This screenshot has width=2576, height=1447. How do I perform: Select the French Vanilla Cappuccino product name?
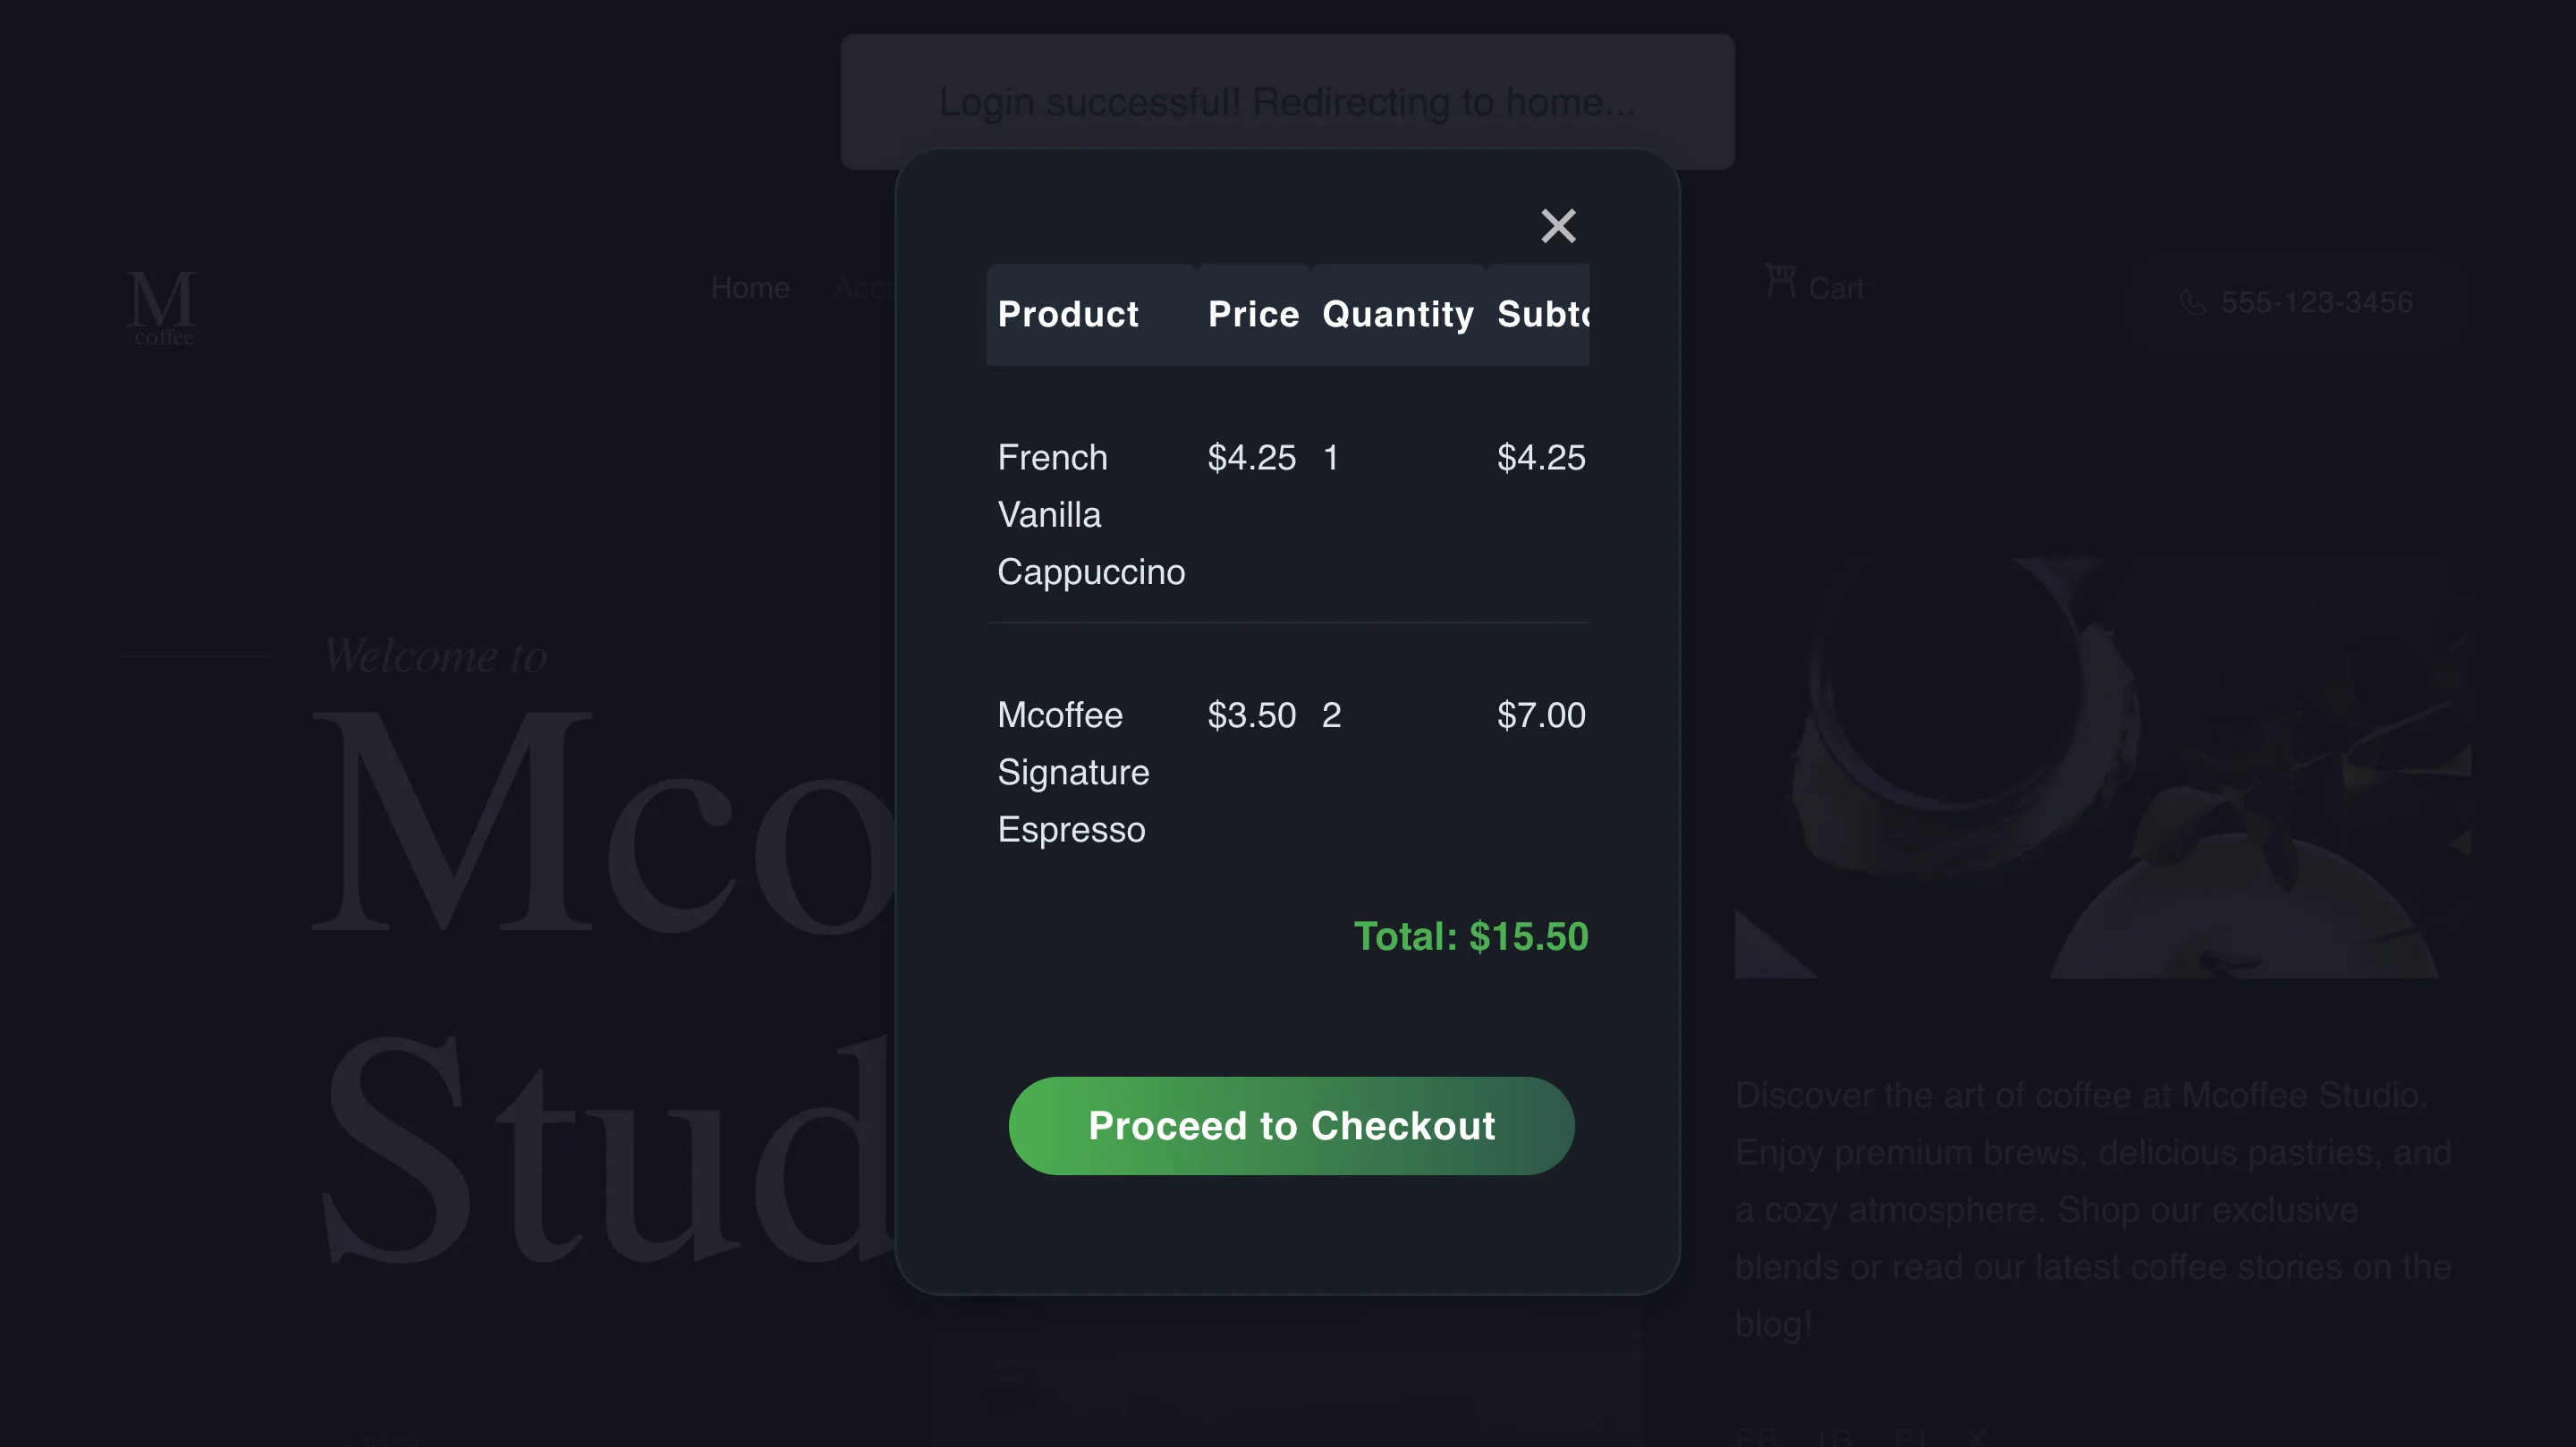click(x=1090, y=514)
